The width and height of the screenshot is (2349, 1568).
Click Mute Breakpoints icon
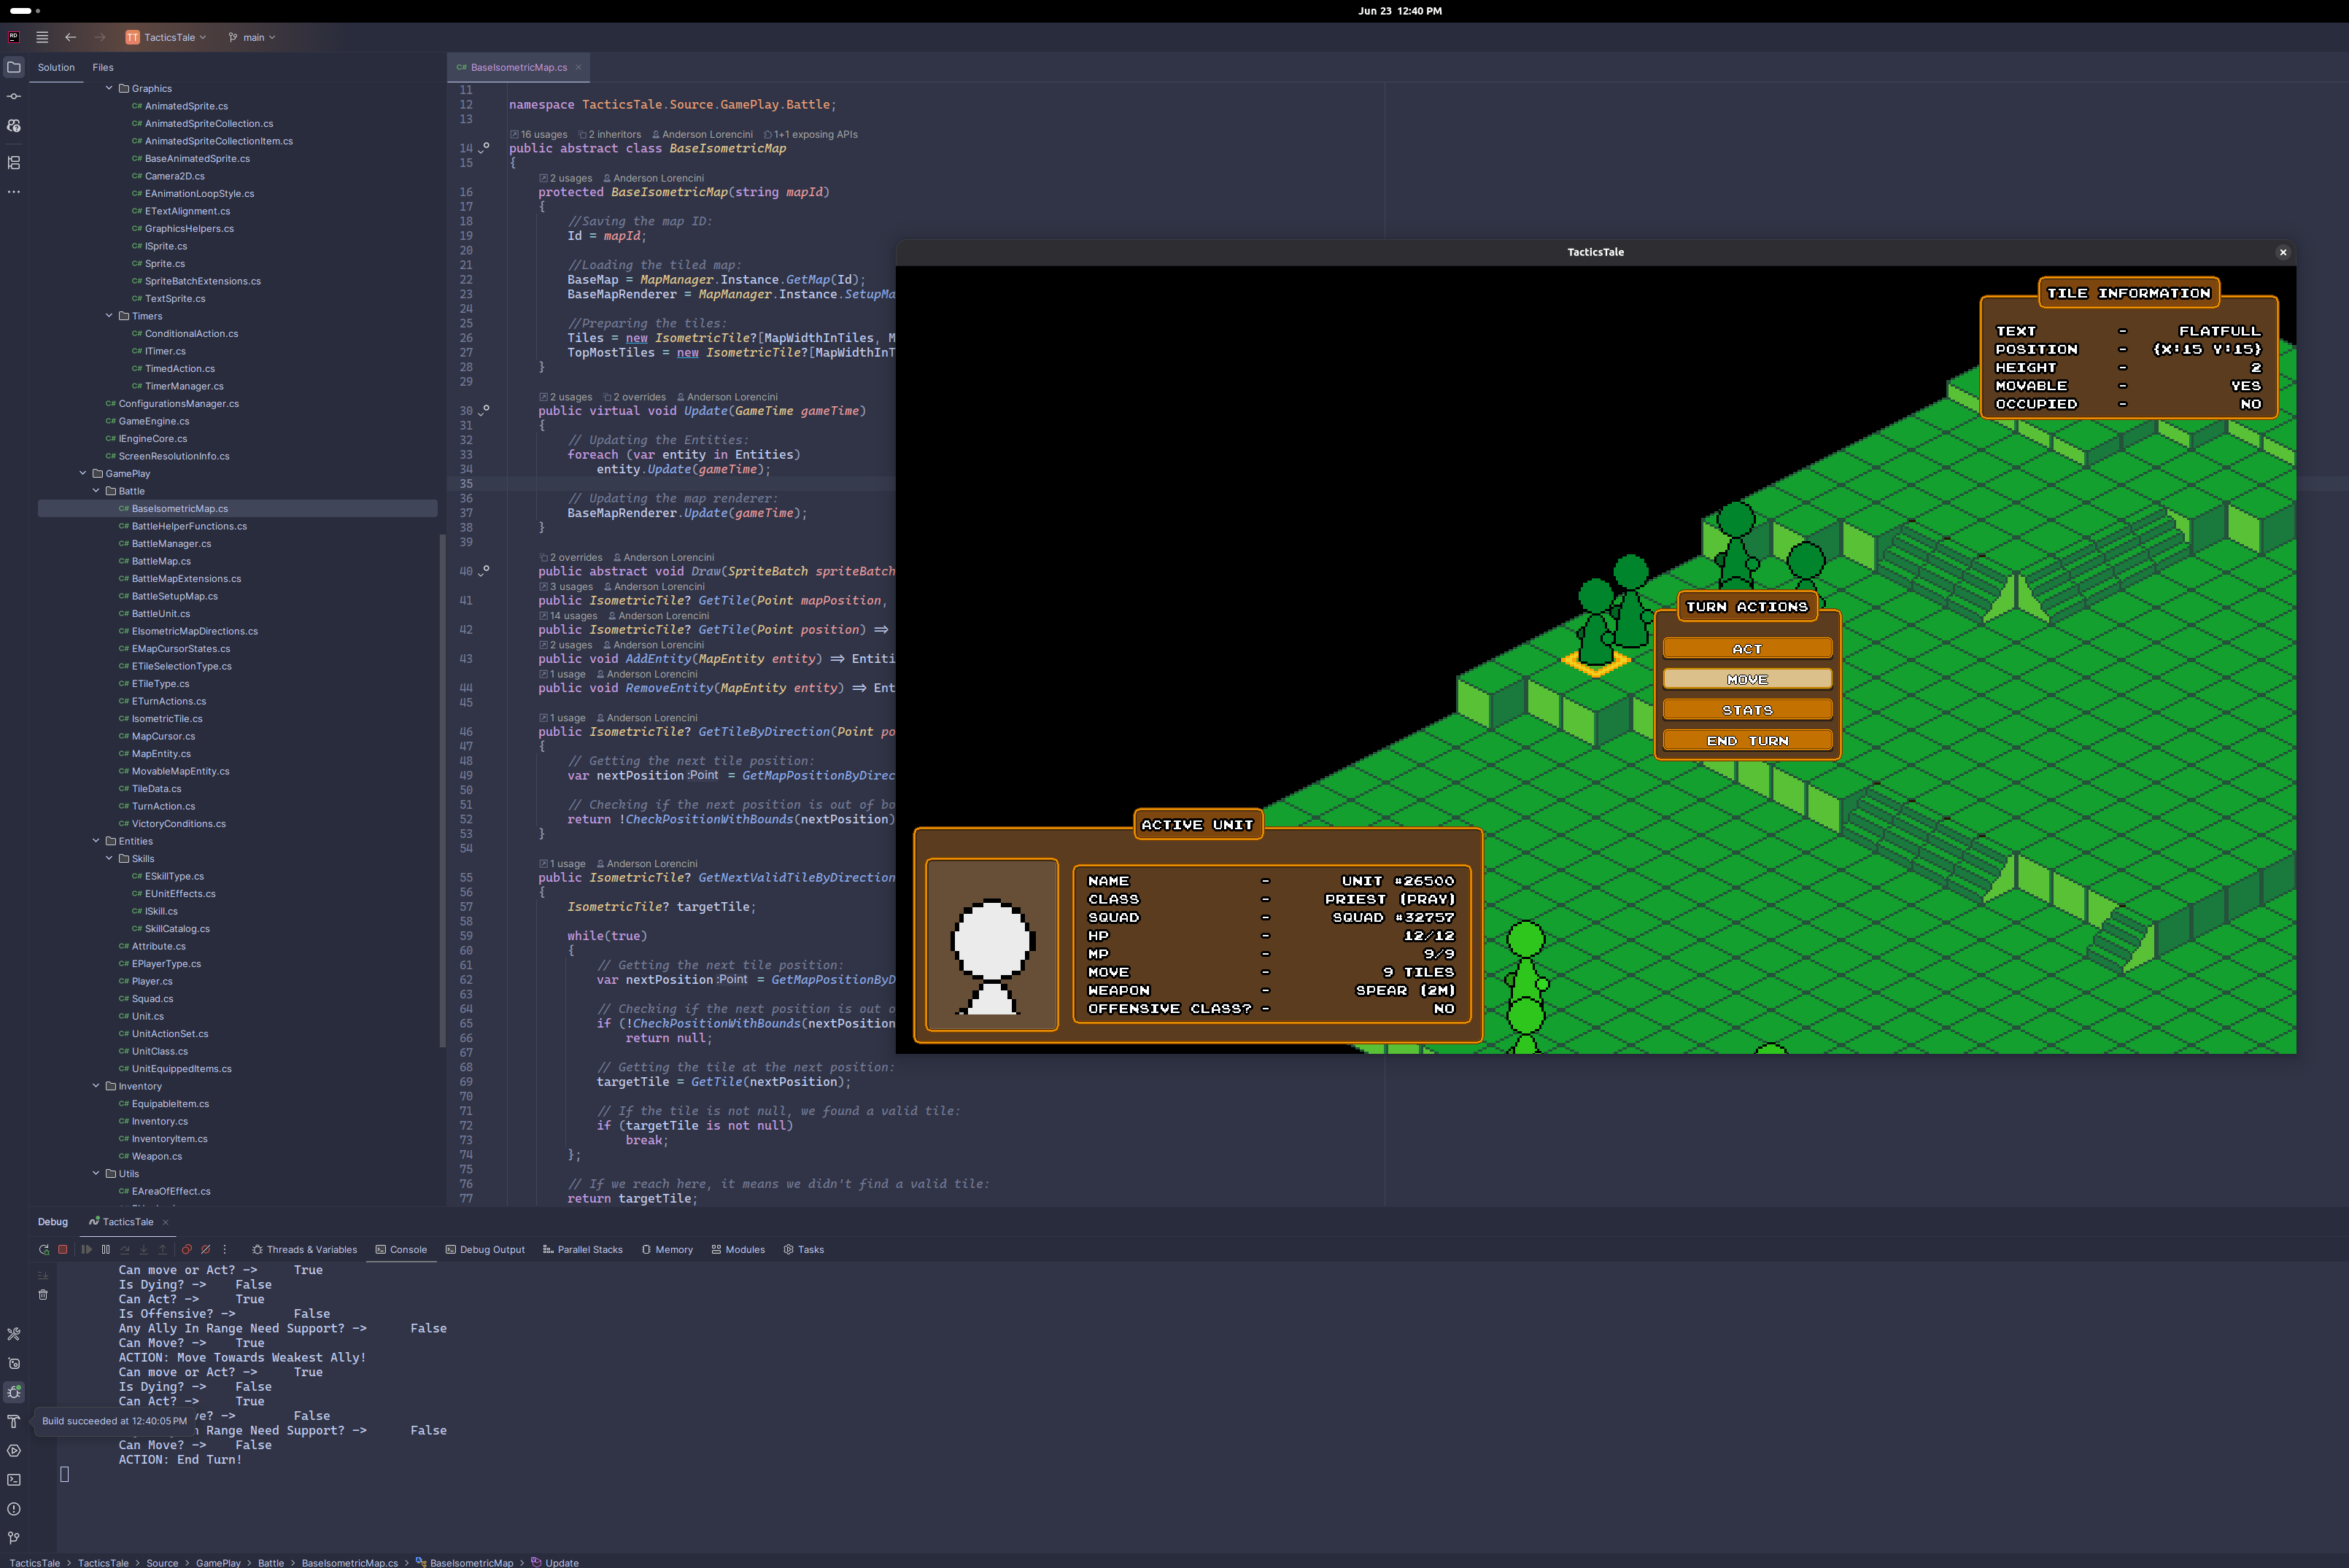[206, 1249]
